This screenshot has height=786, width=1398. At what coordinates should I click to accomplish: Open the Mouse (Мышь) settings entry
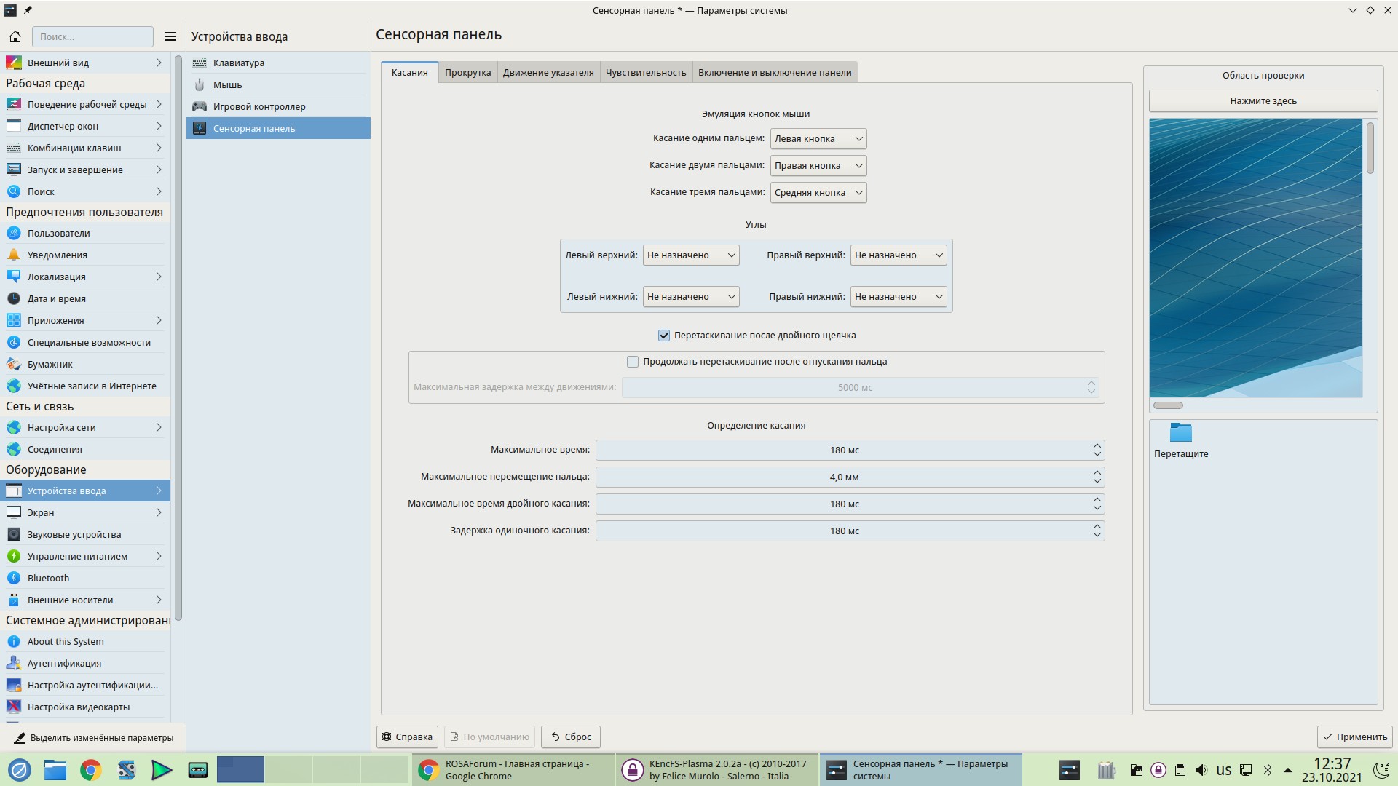227,84
